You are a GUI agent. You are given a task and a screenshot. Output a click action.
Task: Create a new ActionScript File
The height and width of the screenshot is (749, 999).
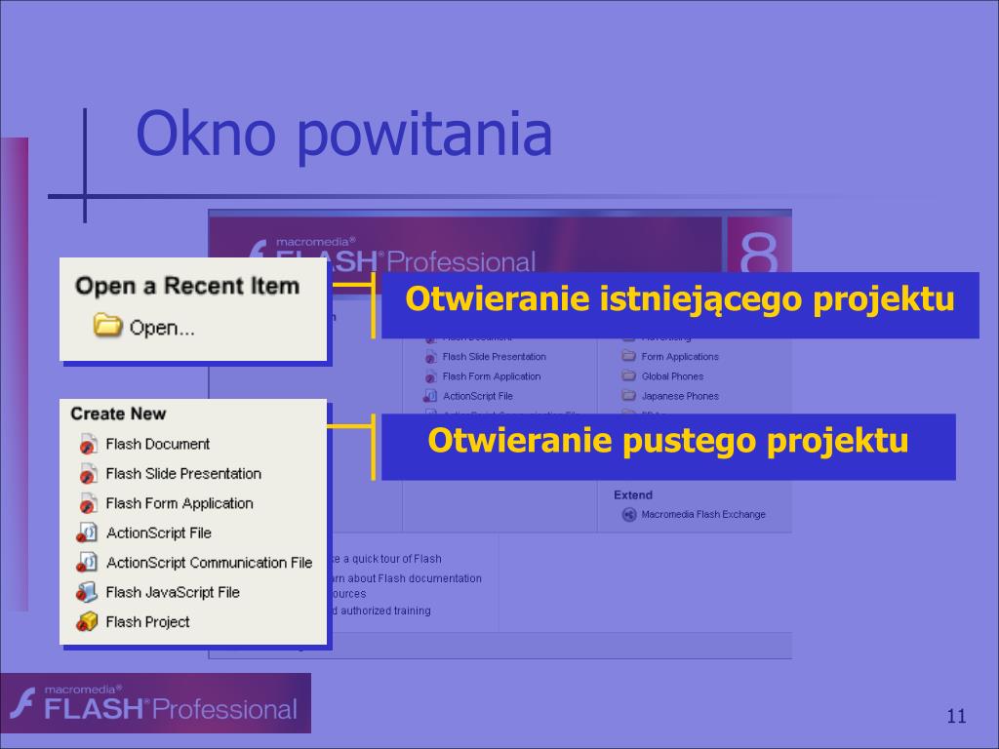pyautogui.click(x=159, y=533)
